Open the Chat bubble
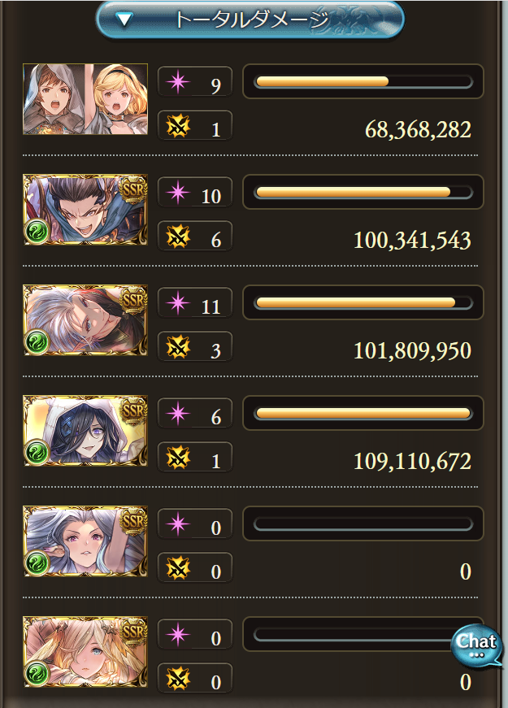The image size is (508, 708). coord(476,645)
